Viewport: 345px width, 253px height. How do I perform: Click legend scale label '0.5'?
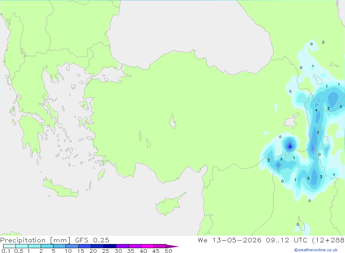click(x=19, y=251)
